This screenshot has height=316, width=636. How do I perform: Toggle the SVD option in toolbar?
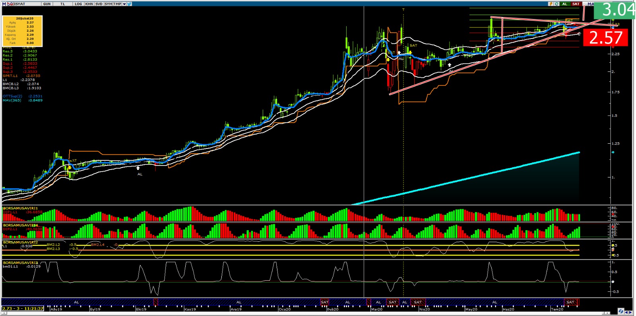[x=99, y=4]
